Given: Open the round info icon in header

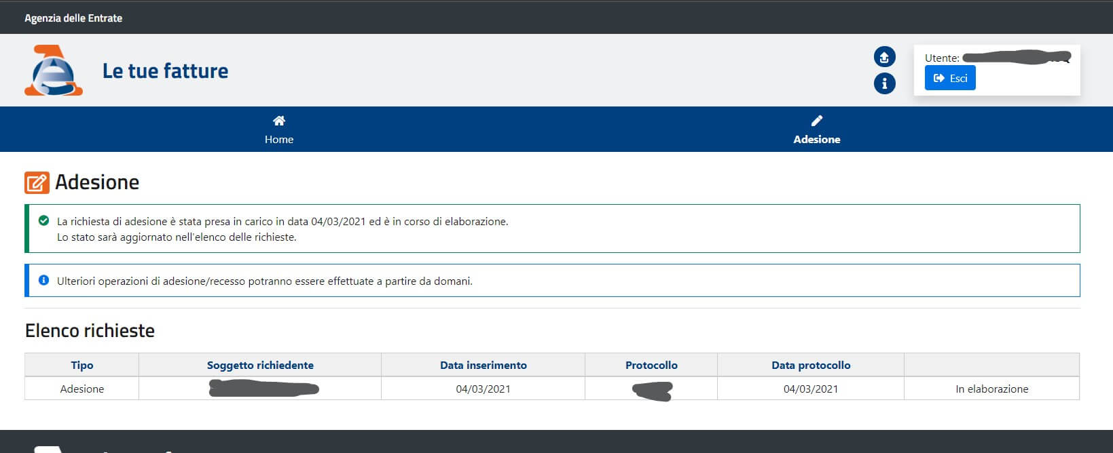Looking at the screenshot, I should pyautogui.click(x=884, y=84).
